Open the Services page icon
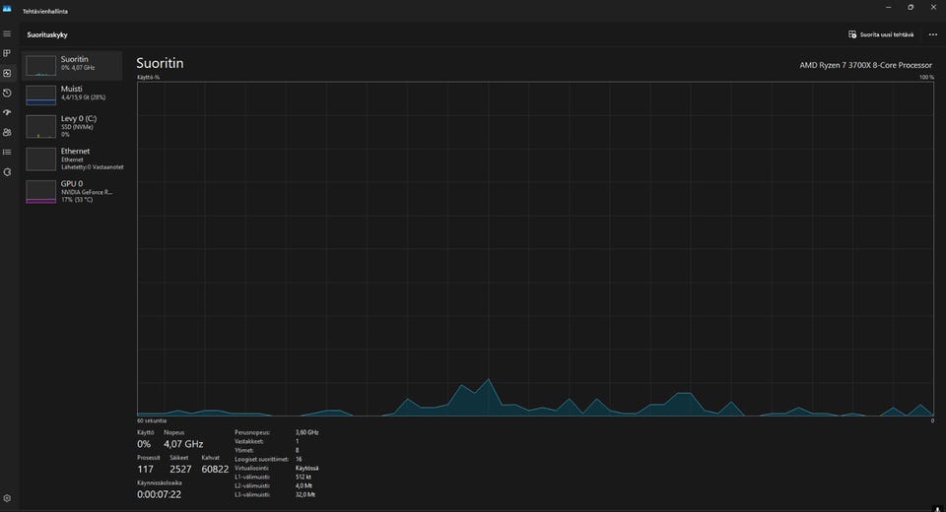946x512 pixels. click(7, 172)
